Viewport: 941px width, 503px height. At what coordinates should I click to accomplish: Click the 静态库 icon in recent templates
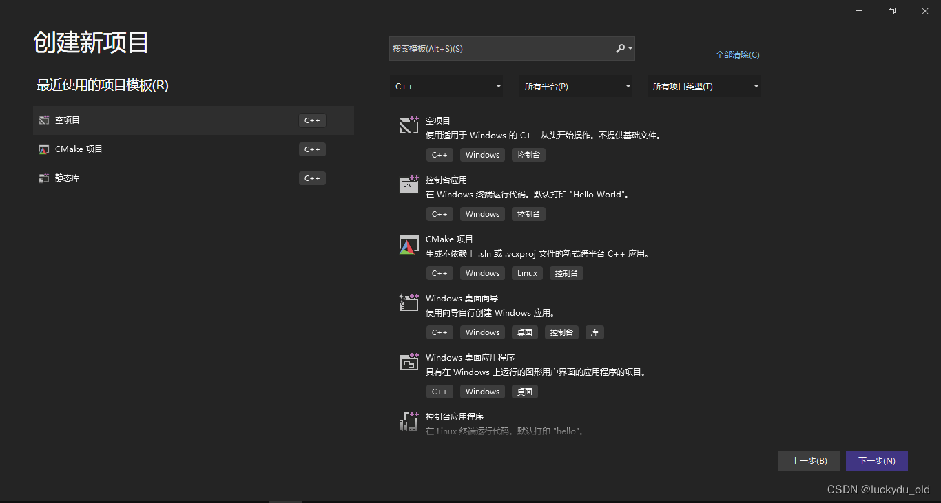[44, 178]
